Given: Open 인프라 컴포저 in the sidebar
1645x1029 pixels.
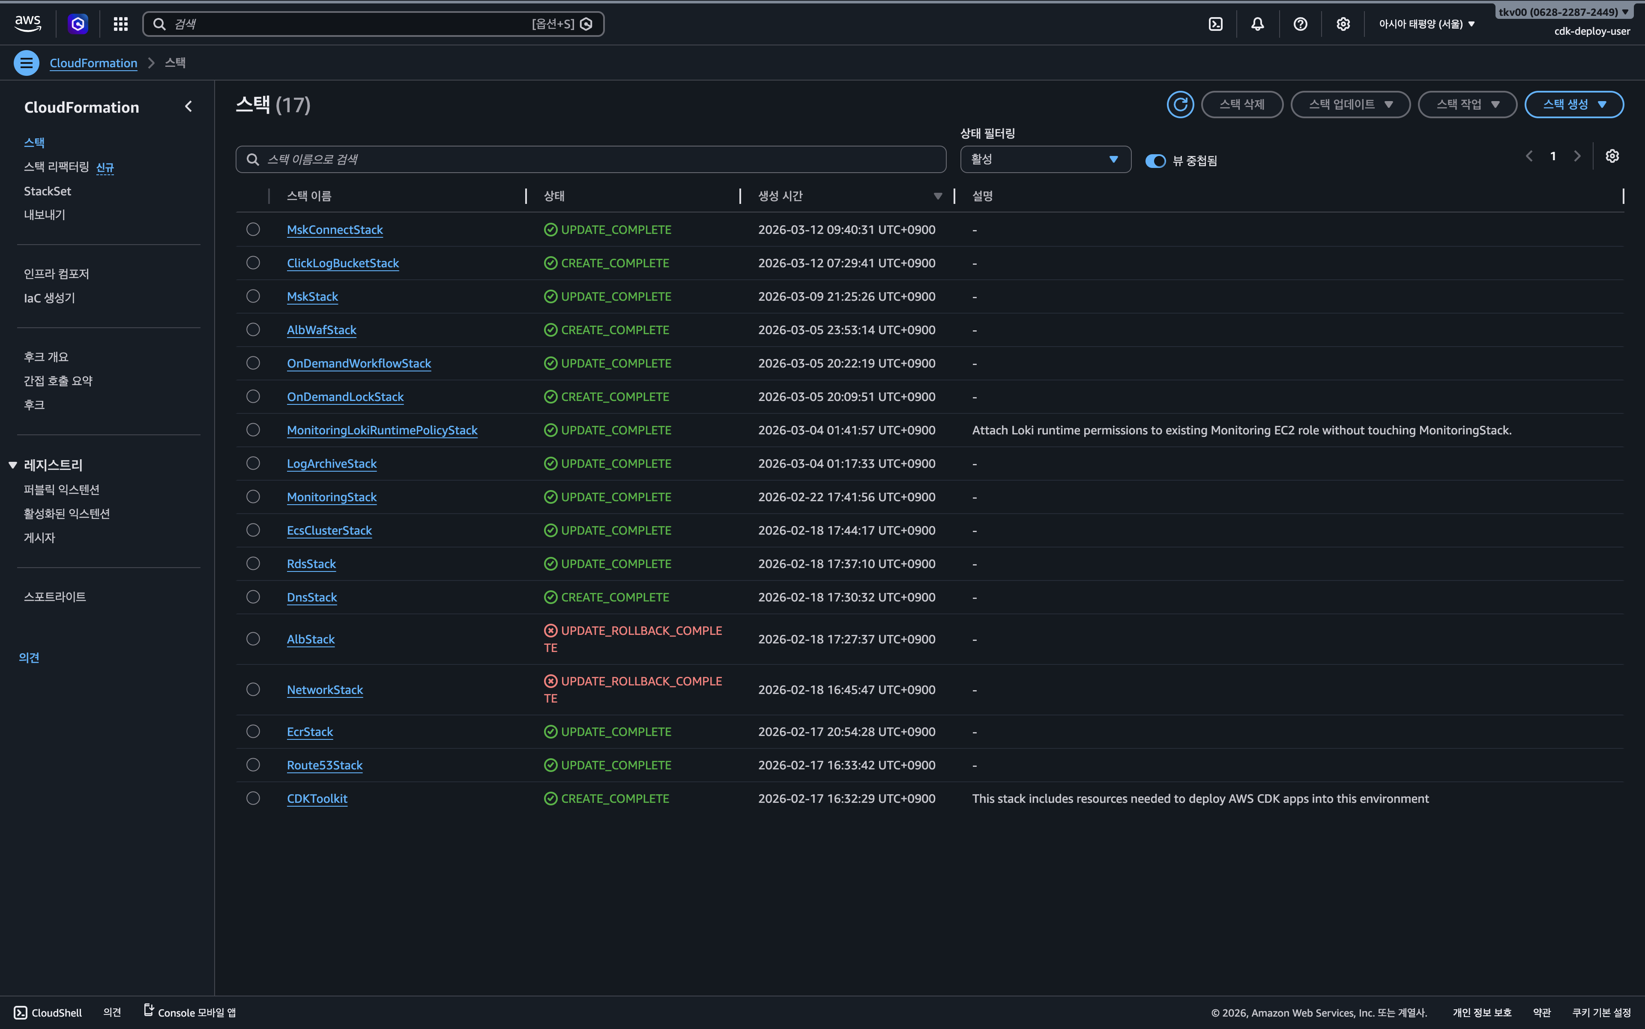Looking at the screenshot, I should tap(57, 274).
